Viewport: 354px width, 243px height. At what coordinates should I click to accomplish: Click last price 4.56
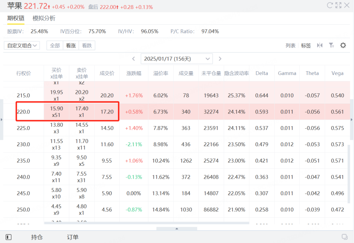(x=107, y=210)
